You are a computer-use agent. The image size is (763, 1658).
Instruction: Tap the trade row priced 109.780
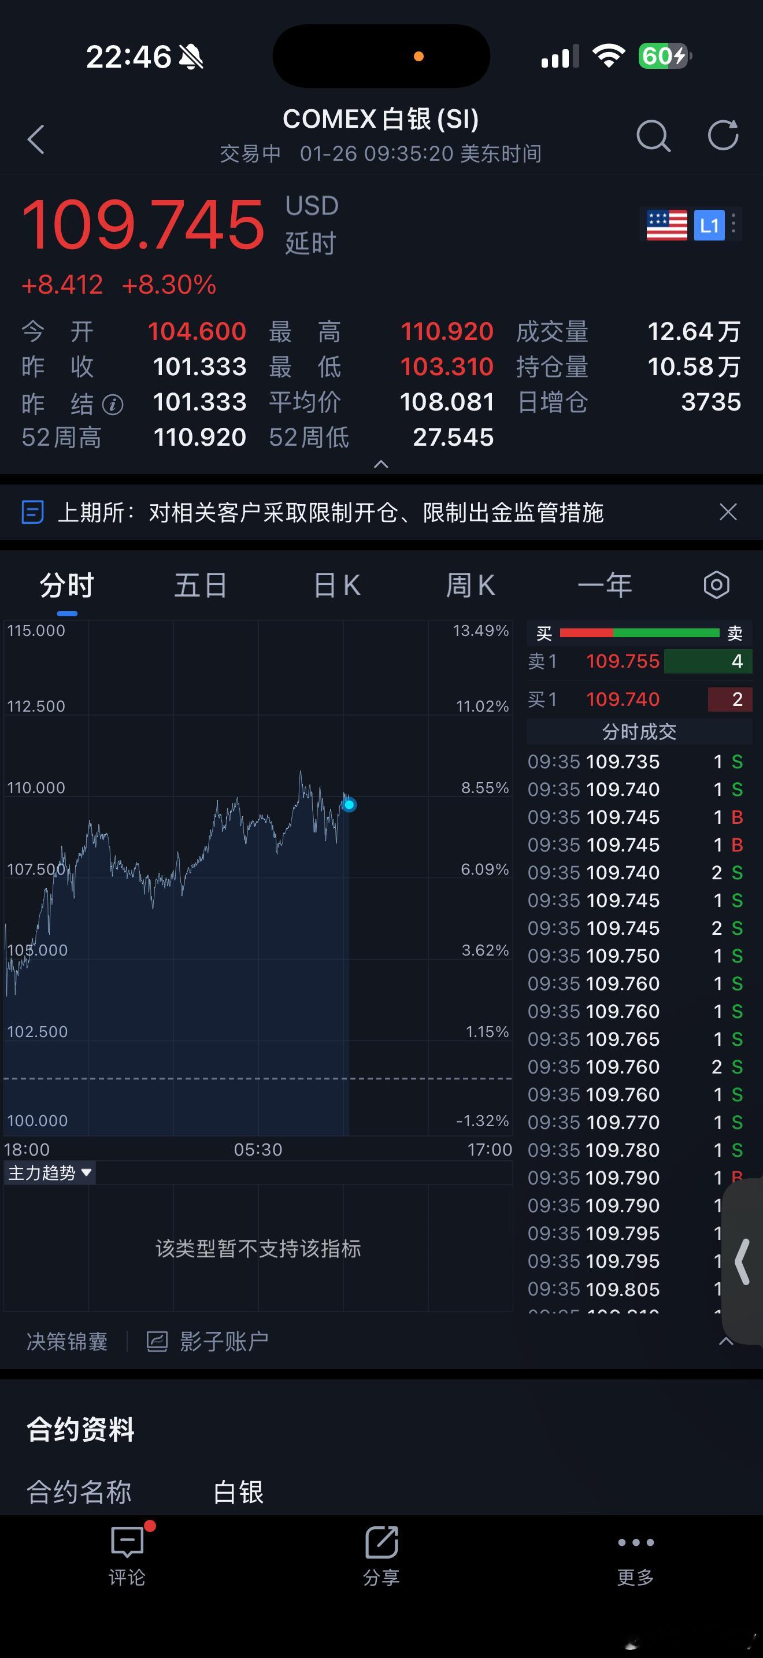tap(636, 1149)
